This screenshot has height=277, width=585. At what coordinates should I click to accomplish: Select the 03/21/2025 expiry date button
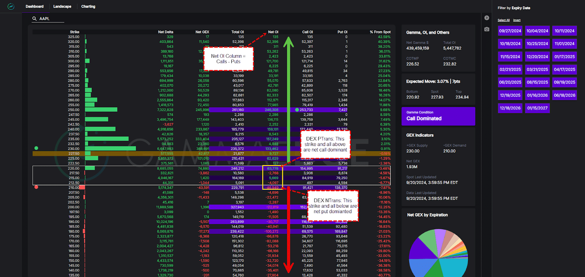pos(537,69)
